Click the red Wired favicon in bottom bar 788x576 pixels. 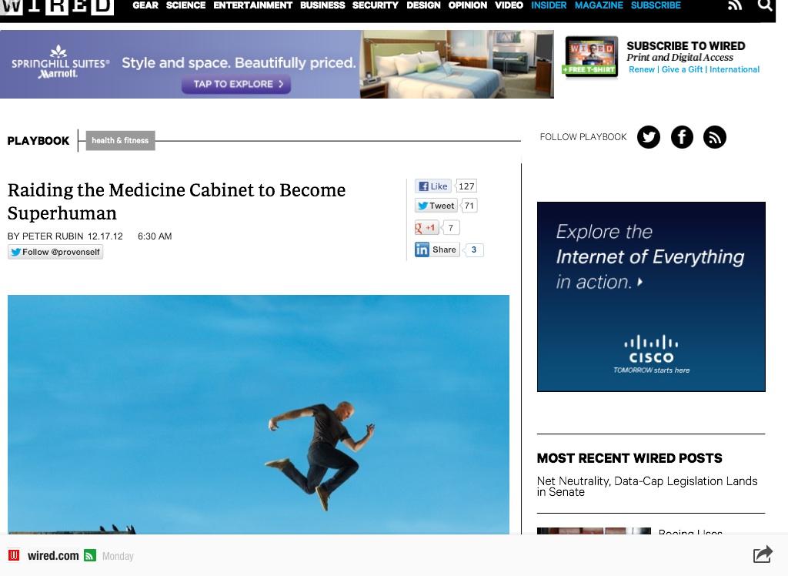(x=14, y=555)
